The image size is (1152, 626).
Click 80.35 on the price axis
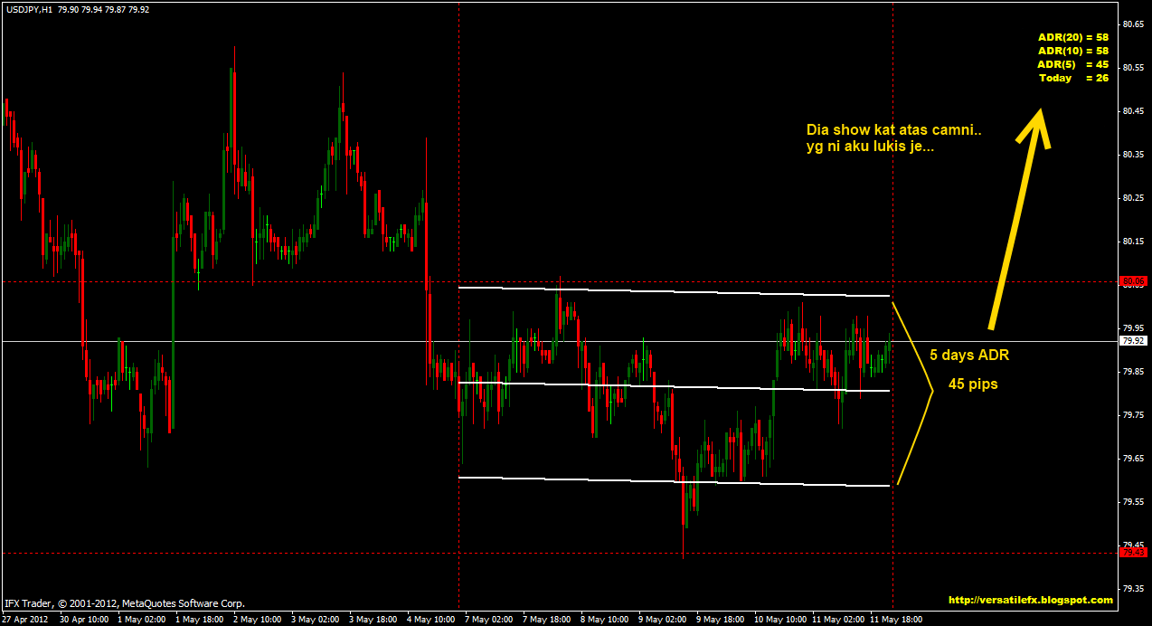[1134, 155]
